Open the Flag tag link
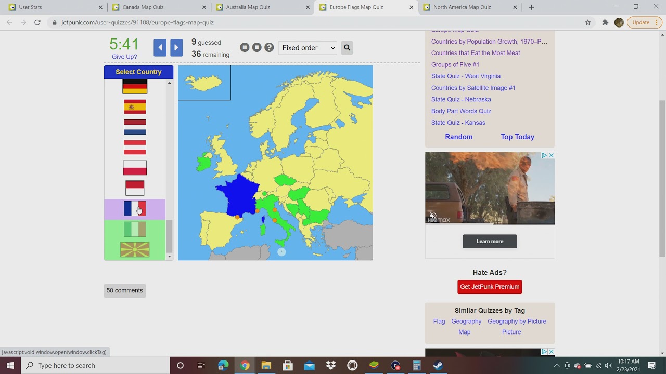 (x=439, y=322)
